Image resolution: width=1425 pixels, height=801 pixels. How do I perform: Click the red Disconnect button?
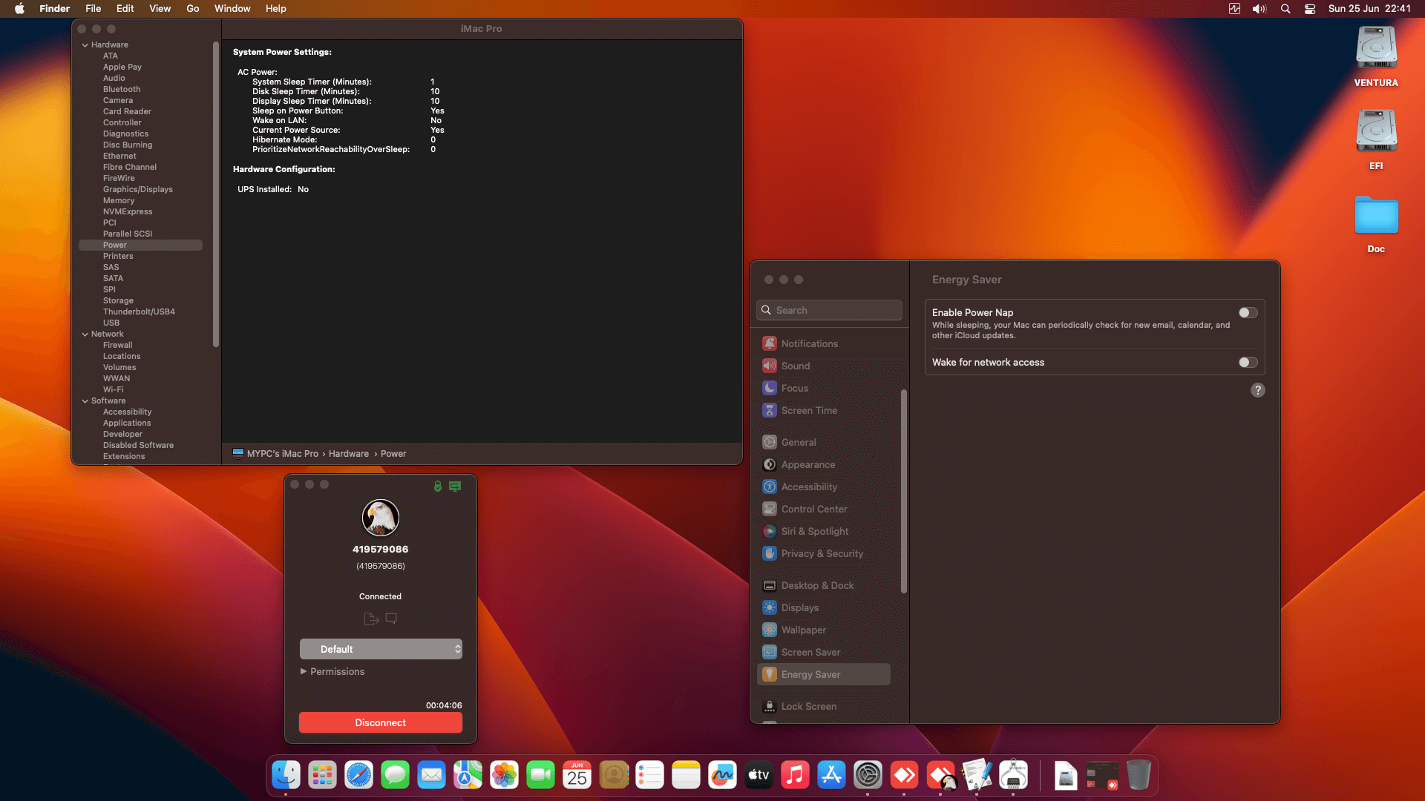pyautogui.click(x=381, y=723)
